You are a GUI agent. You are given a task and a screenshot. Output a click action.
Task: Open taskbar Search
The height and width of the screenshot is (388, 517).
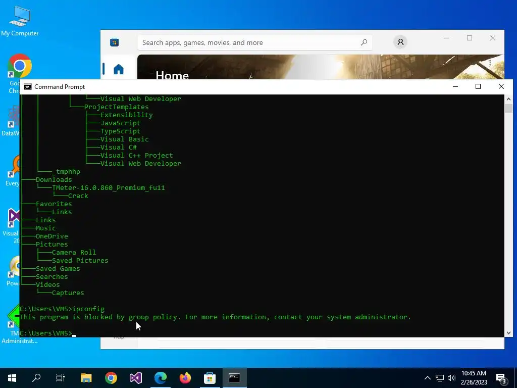click(36, 378)
